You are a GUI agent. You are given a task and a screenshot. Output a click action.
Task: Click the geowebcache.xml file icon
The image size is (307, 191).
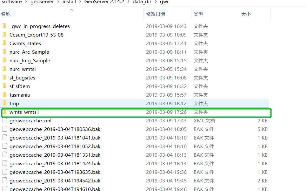(5, 120)
